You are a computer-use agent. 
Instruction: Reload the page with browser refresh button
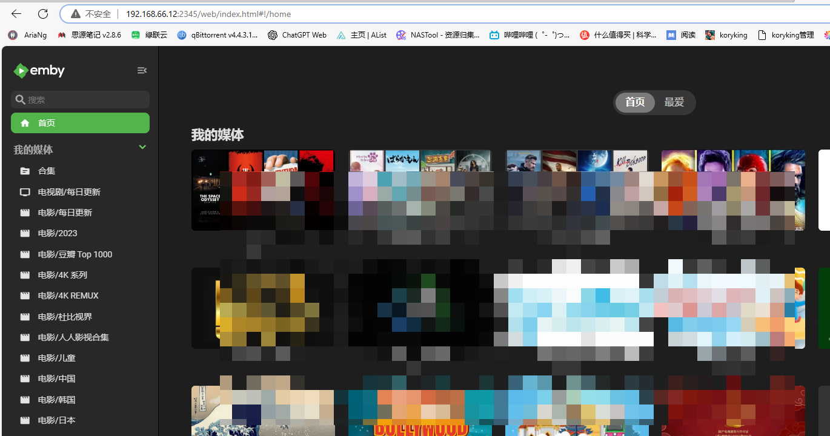(x=42, y=14)
